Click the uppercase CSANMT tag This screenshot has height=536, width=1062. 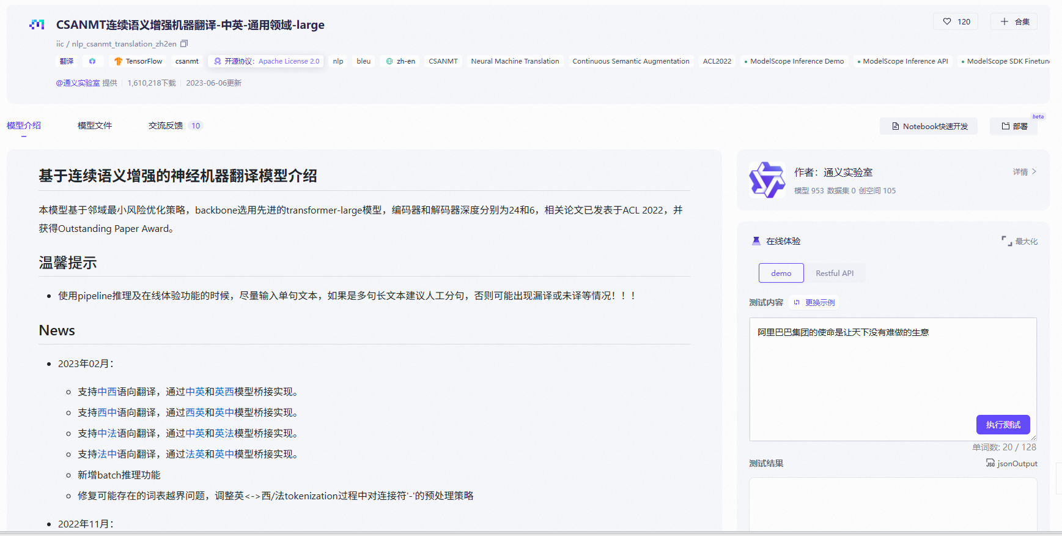443,61
